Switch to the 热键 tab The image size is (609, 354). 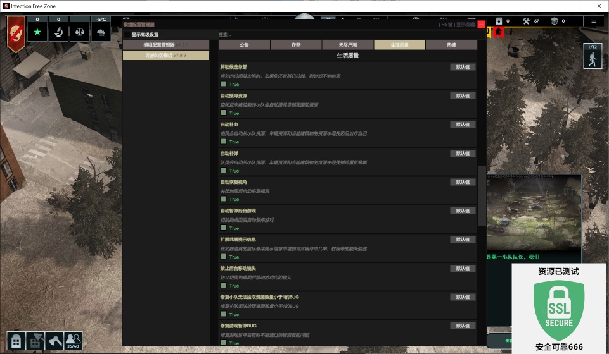[x=451, y=45]
